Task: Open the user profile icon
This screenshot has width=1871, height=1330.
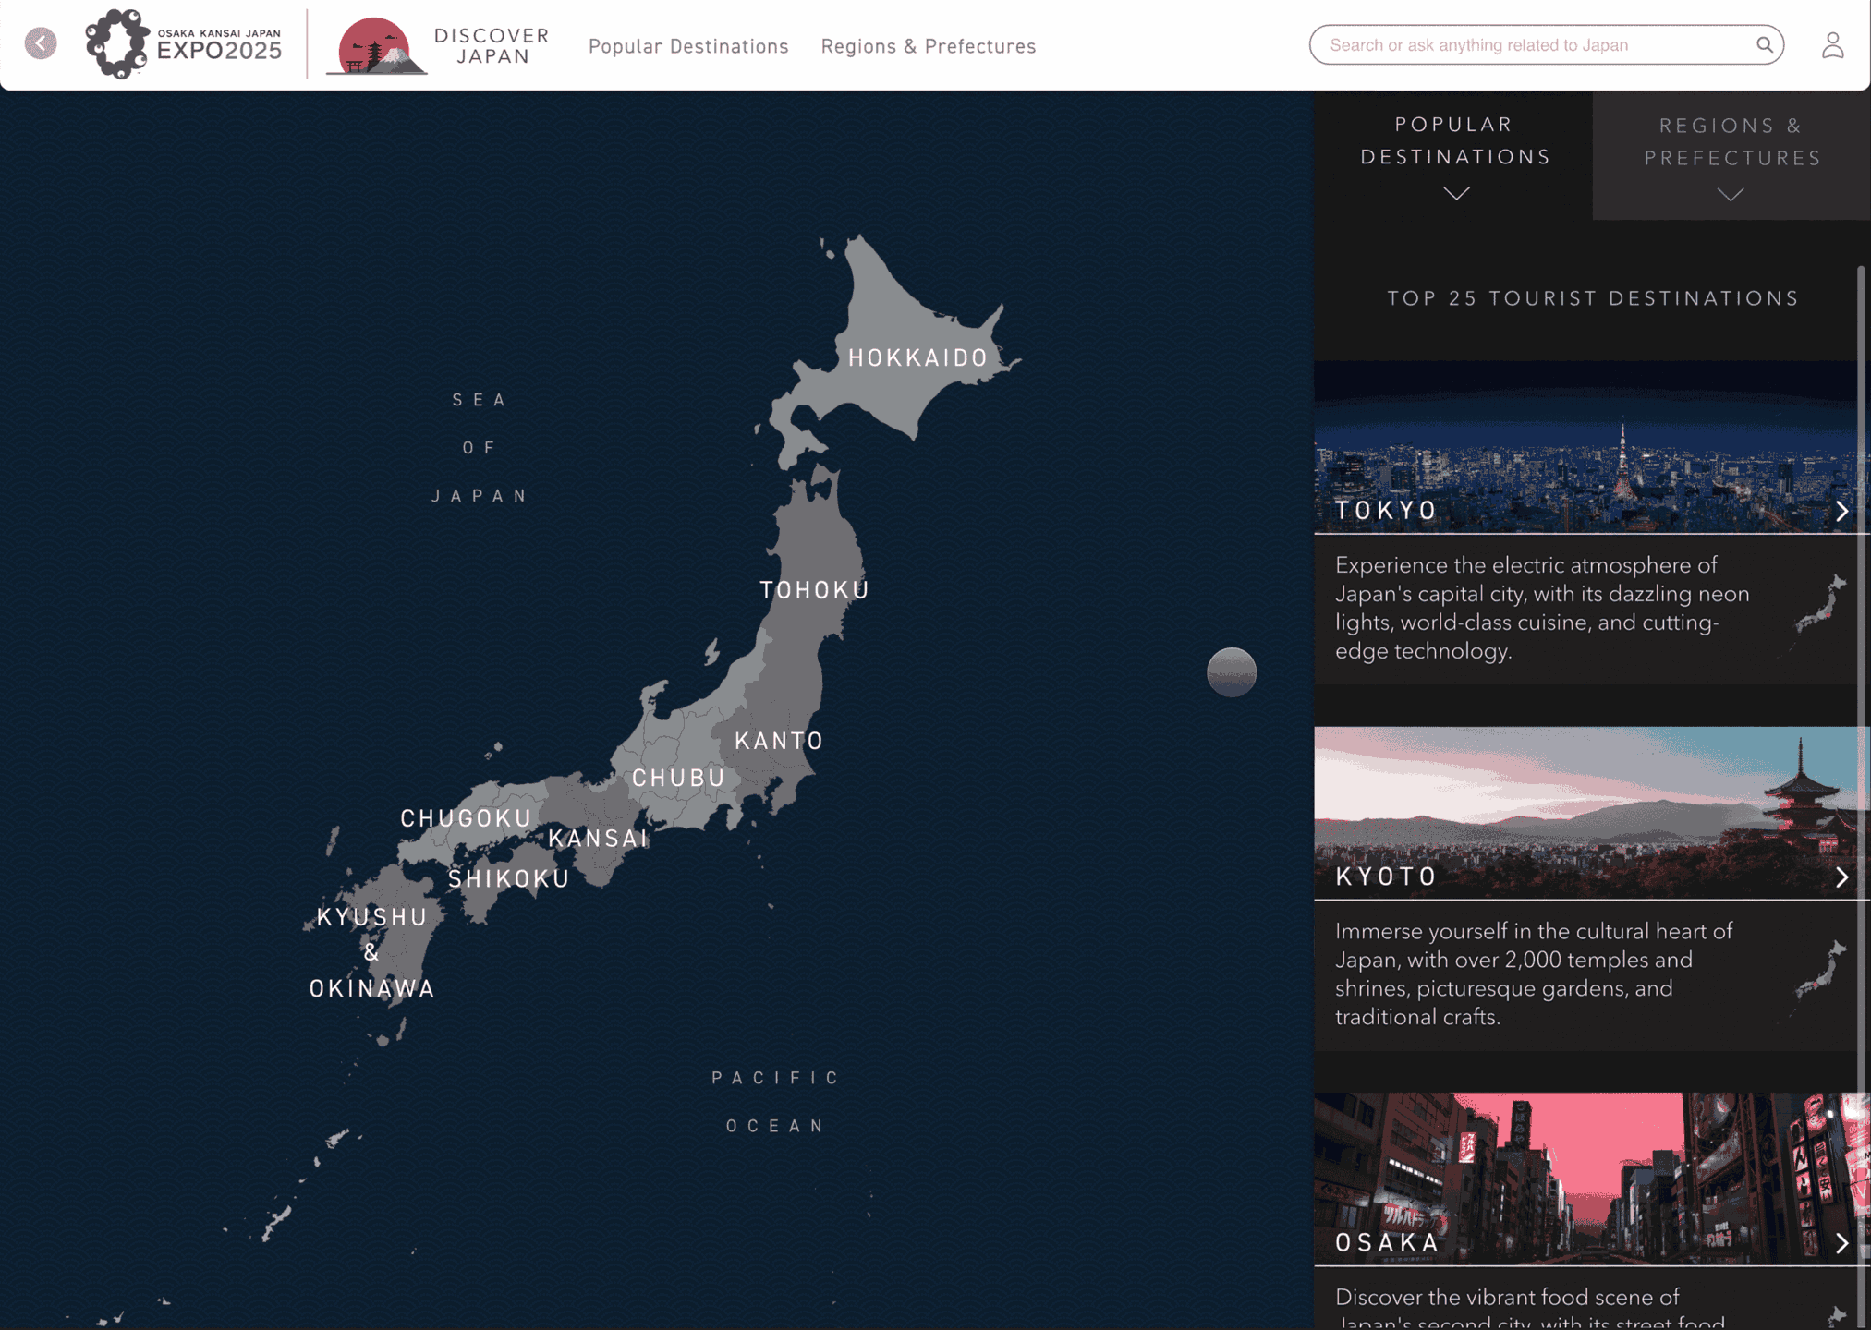Action: click(1832, 45)
